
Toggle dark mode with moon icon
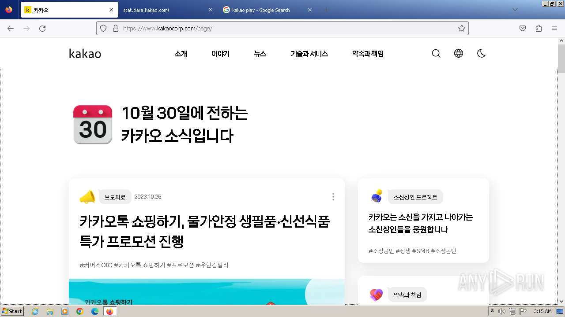481,54
